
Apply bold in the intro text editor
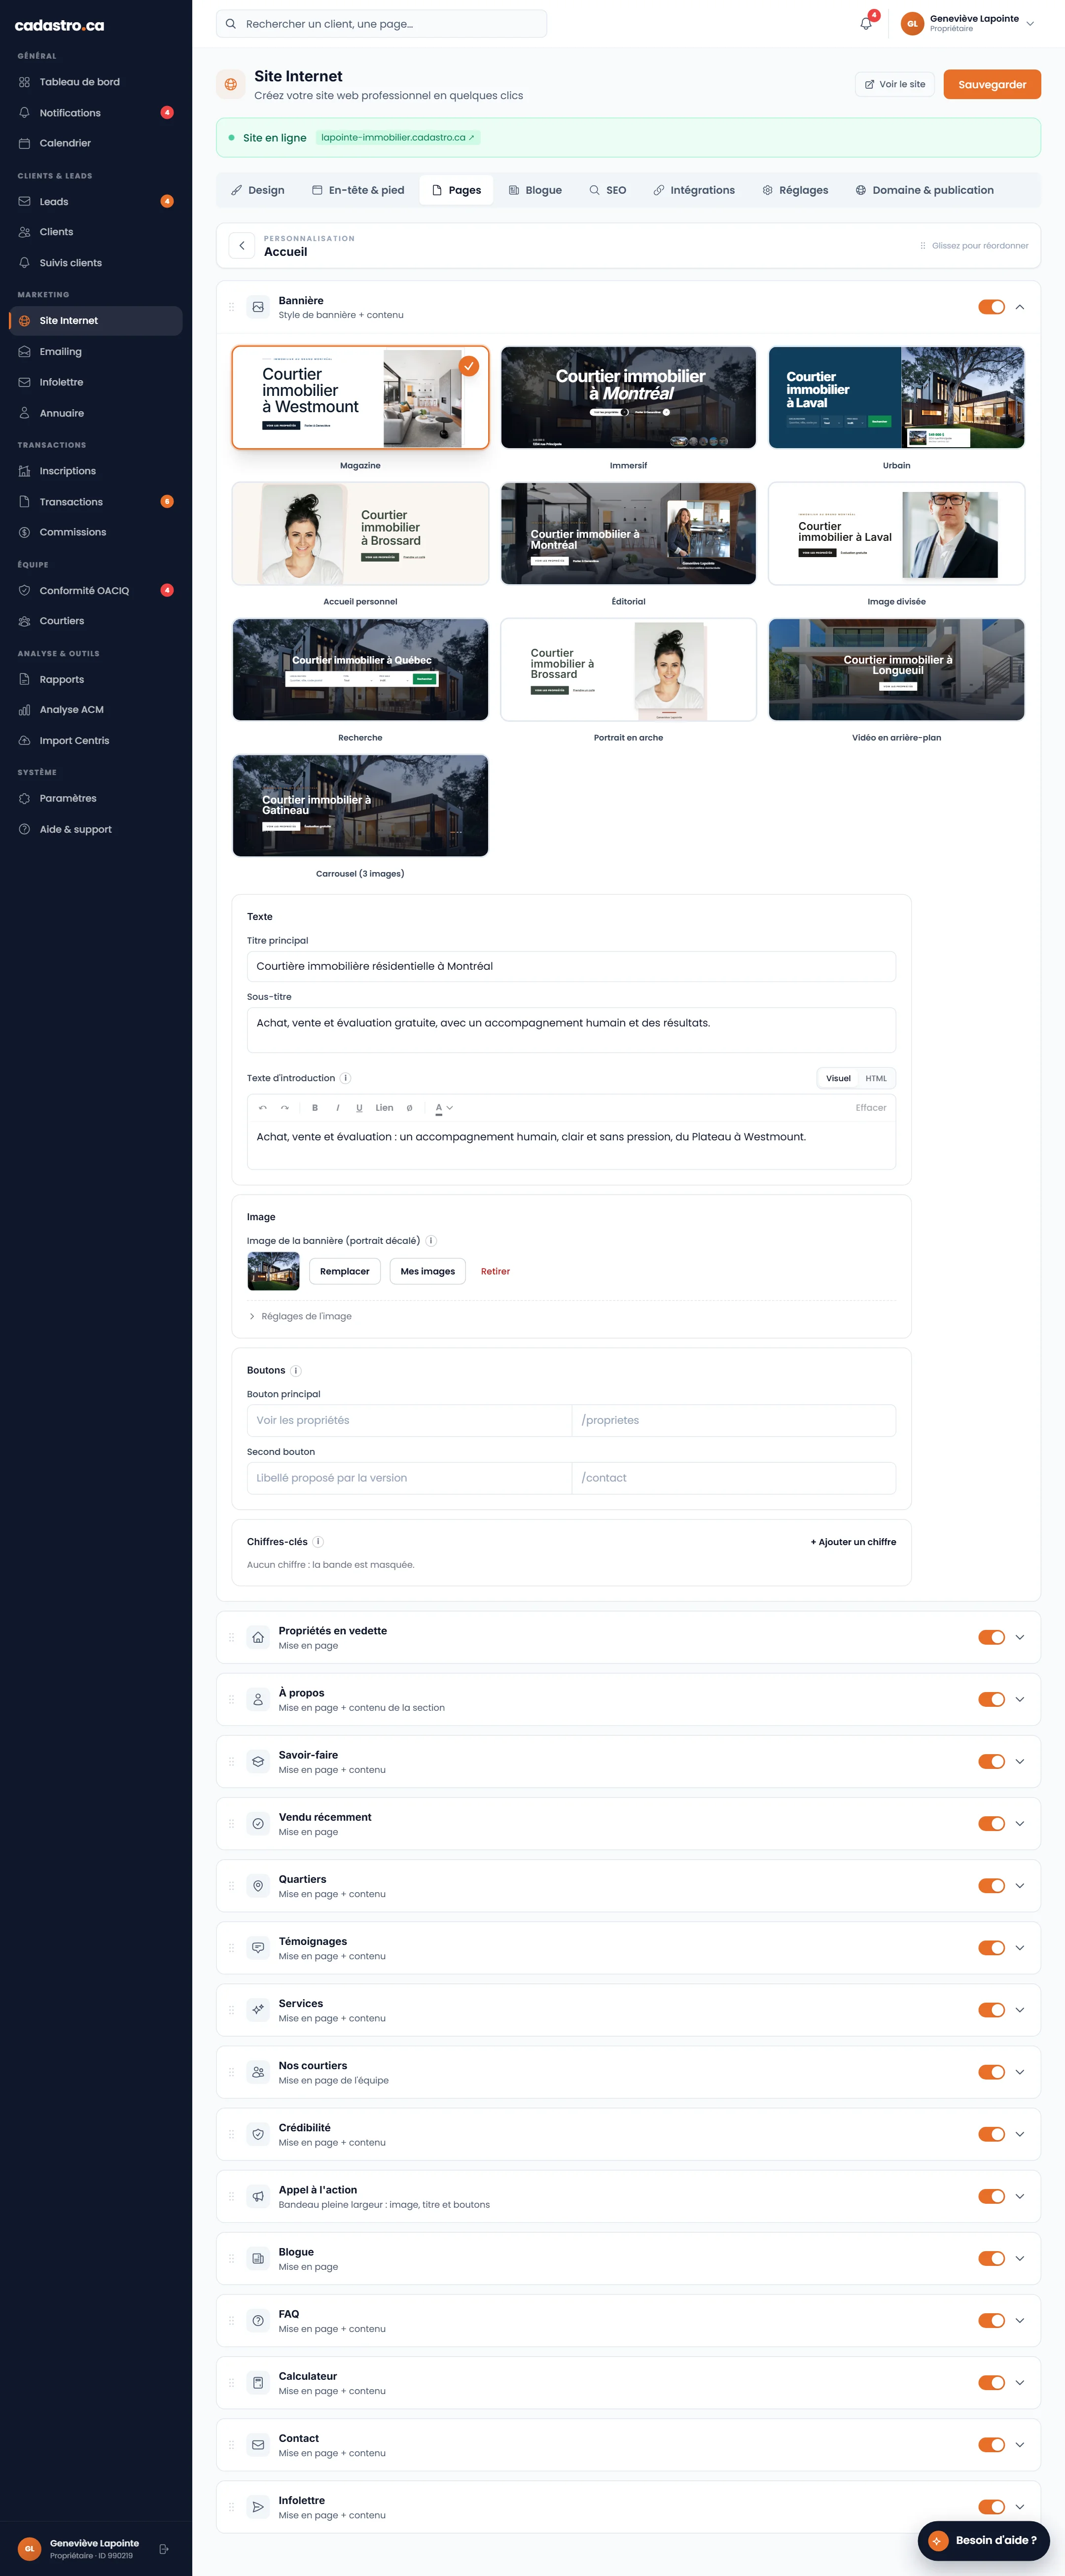[x=315, y=1108]
